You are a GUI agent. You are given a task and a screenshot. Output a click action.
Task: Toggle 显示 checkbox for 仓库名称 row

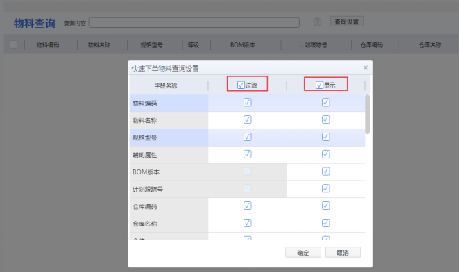(x=325, y=223)
